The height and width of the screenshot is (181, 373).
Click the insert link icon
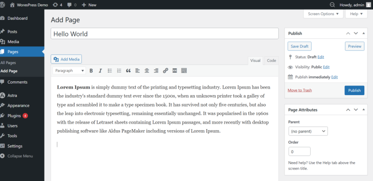[x=166, y=71]
